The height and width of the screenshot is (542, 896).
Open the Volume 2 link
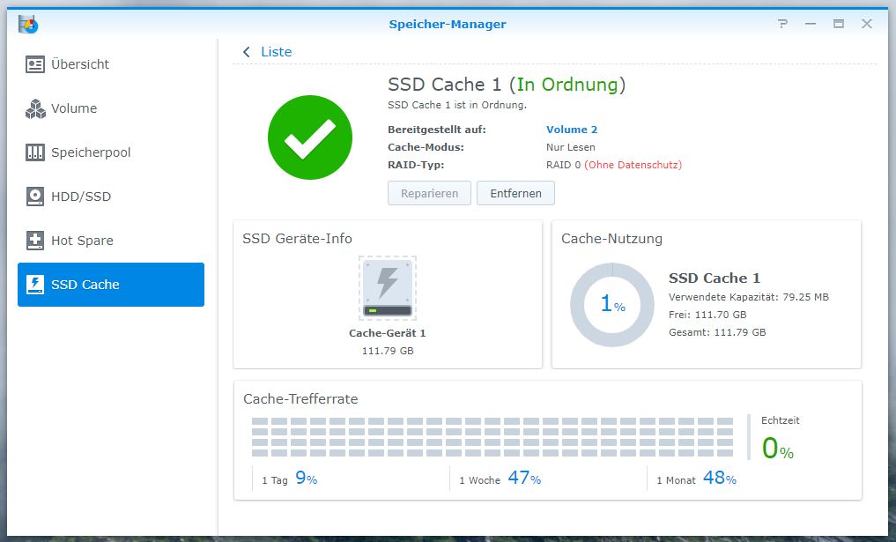(572, 130)
